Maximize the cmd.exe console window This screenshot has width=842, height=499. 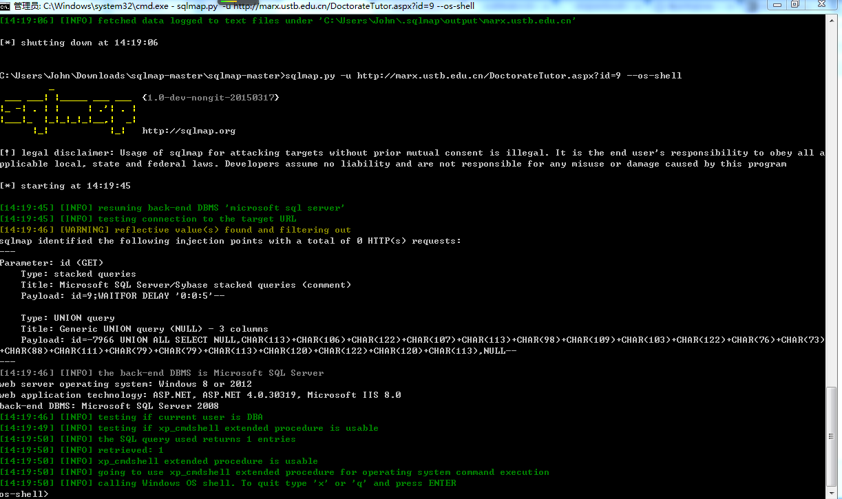(x=794, y=5)
